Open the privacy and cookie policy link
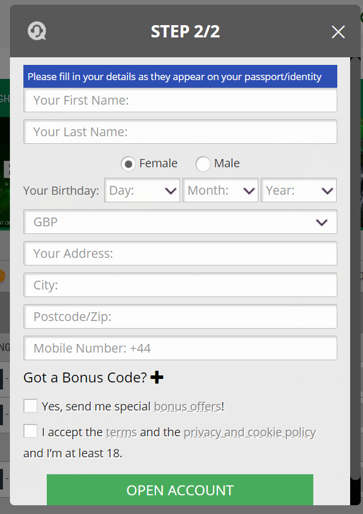Viewport: 363px width, 514px height. tap(250, 432)
